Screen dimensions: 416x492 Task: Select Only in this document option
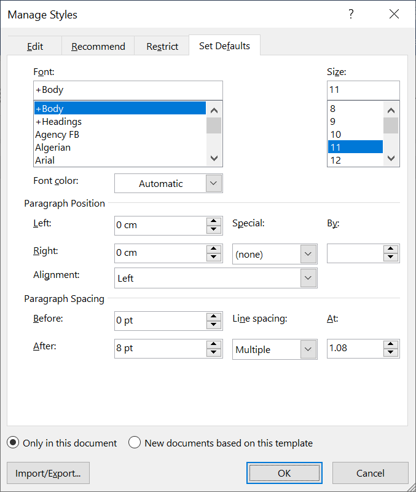(13, 443)
